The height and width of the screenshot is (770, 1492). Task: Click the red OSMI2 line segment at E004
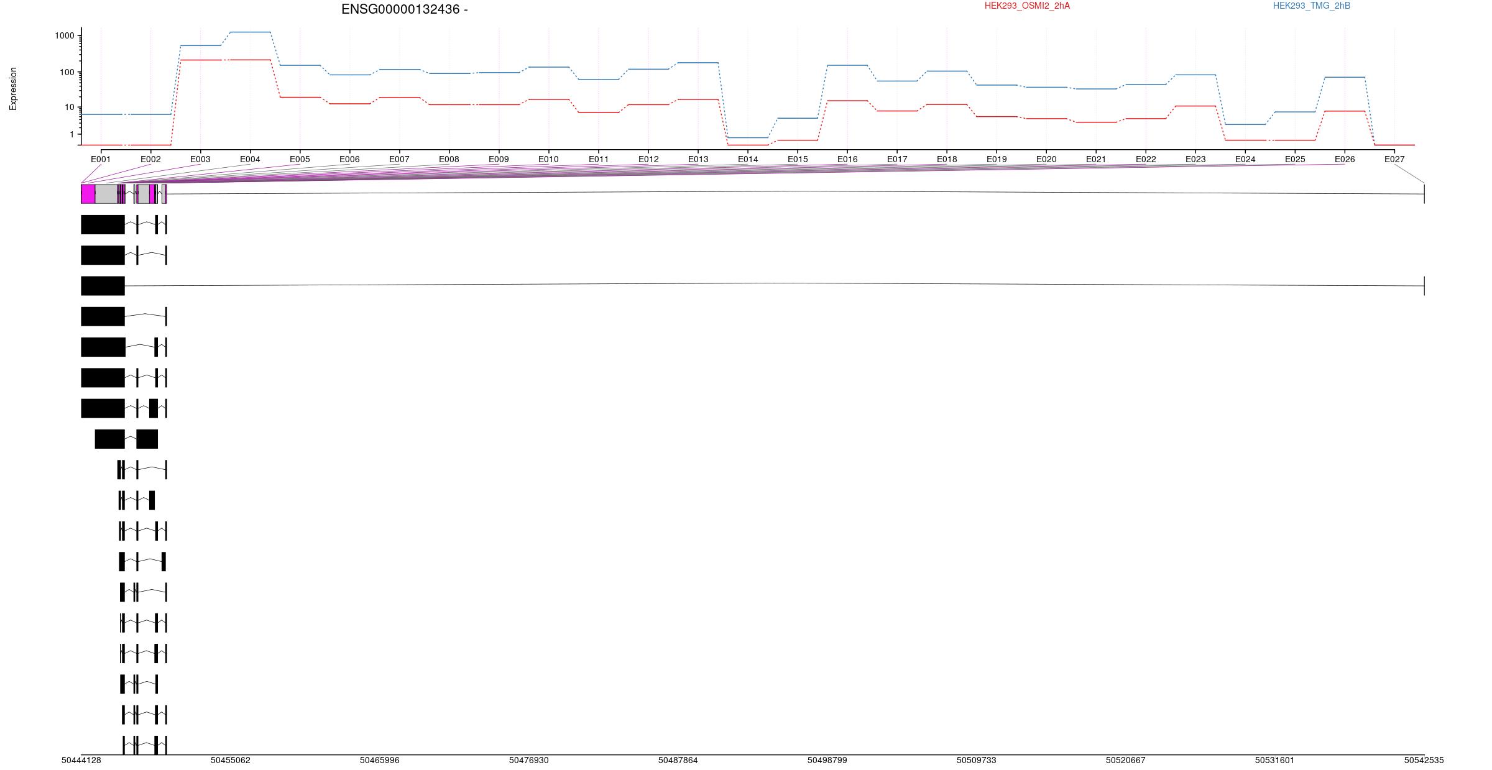(x=250, y=60)
